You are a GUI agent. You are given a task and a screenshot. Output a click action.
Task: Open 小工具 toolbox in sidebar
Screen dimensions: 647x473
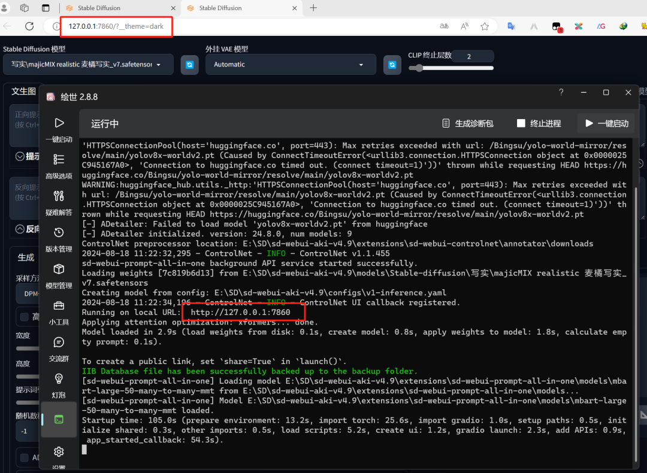[x=59, y=312]
